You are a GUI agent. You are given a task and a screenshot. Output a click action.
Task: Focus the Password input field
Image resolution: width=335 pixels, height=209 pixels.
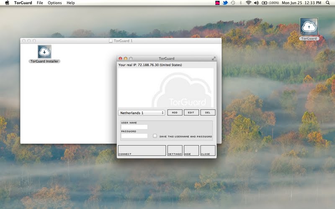click(134, 135)
